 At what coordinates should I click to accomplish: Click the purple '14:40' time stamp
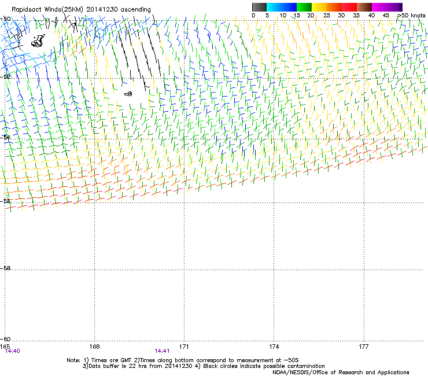(x=13, y=351)
